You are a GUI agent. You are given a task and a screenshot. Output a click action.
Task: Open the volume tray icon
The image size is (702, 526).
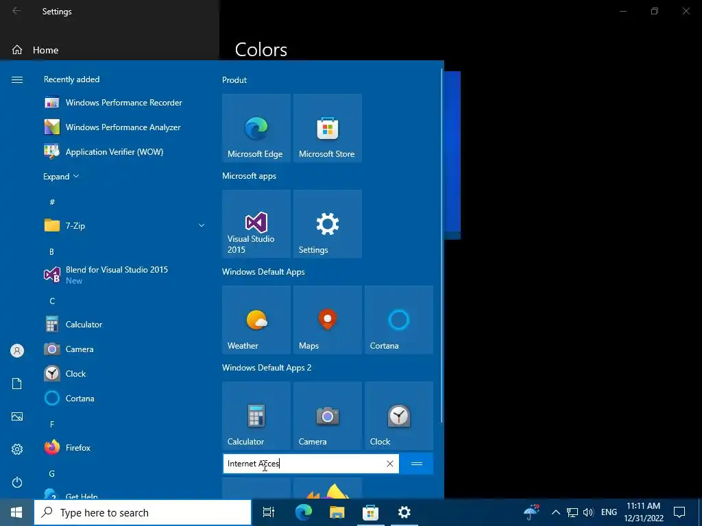588,512
